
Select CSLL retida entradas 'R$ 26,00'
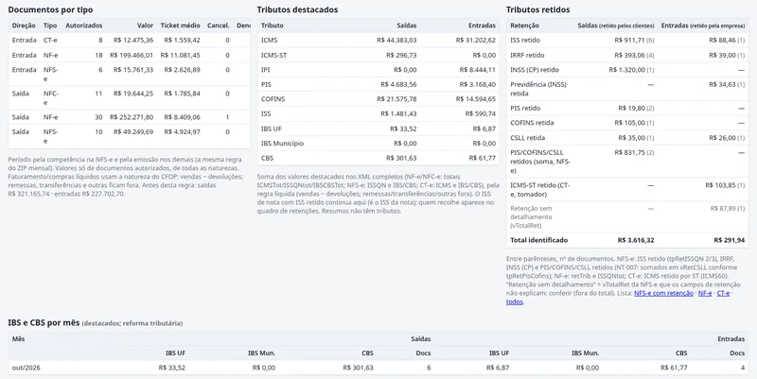pyautogui.click(x=723, y=137)
